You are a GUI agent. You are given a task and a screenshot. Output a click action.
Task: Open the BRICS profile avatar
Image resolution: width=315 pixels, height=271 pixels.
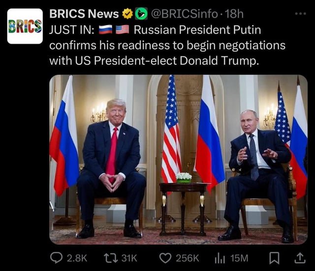tap(25, 26)
